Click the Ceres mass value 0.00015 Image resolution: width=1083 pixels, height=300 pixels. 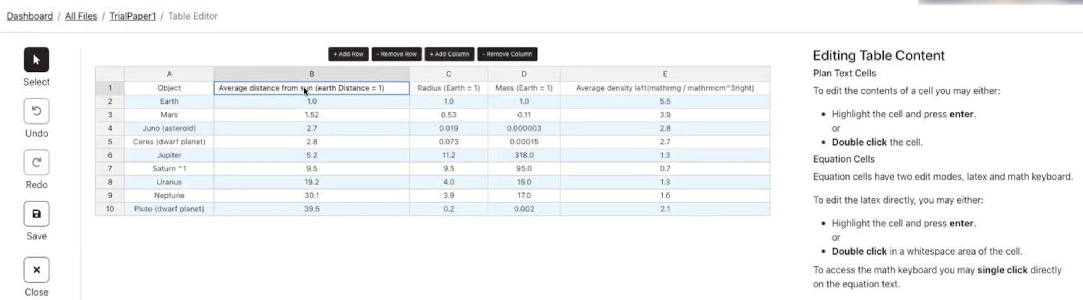pos(524,142)
